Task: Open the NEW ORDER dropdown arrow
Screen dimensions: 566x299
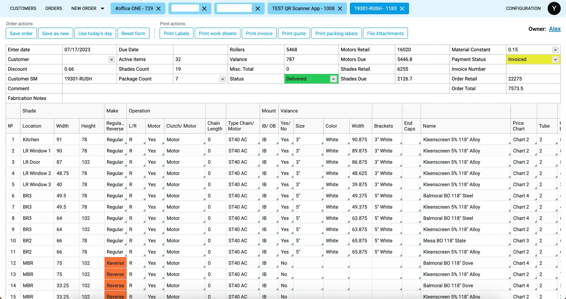Action: pyautogui.click(x=103, y=9)
